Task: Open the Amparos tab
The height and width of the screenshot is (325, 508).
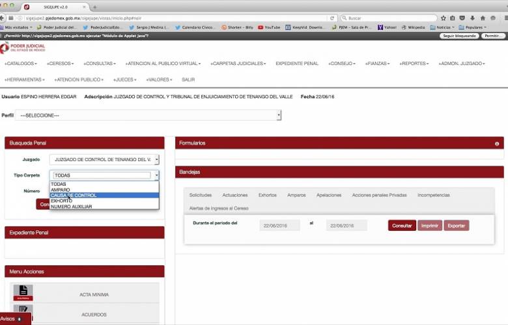Action: pos(296,195)
